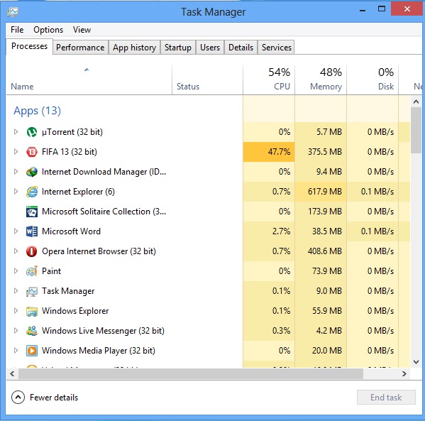Screen dimensions: 425x421
Task: Click the Microsoft Word icon
Action: (32, 231)
